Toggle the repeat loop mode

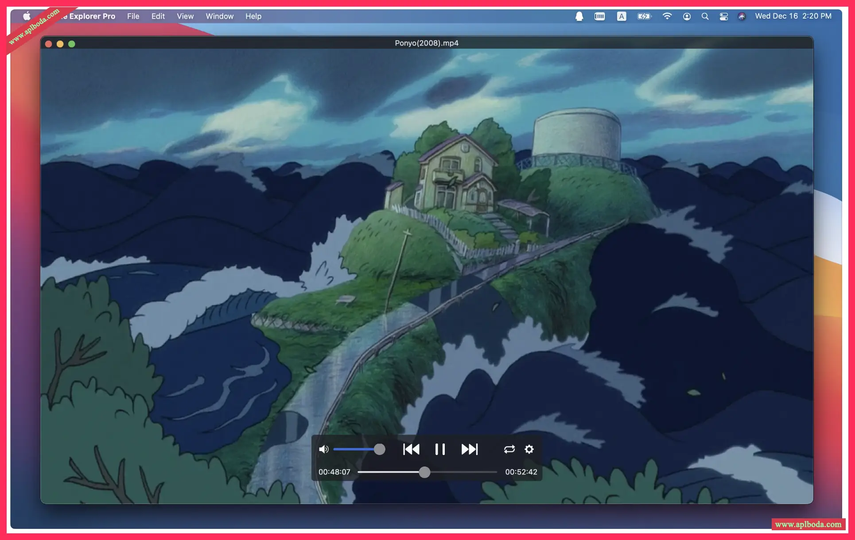point(509,449)
